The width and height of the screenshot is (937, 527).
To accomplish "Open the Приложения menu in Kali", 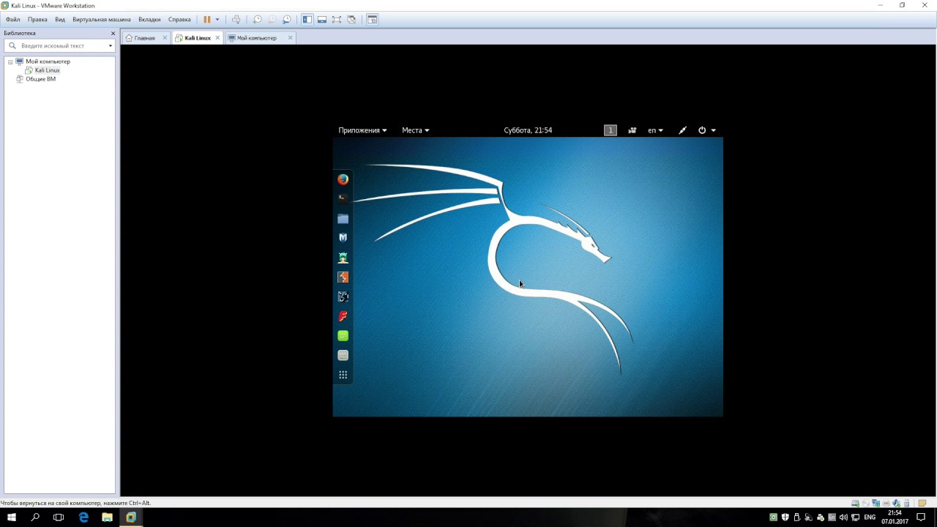I will pos(362,130).
